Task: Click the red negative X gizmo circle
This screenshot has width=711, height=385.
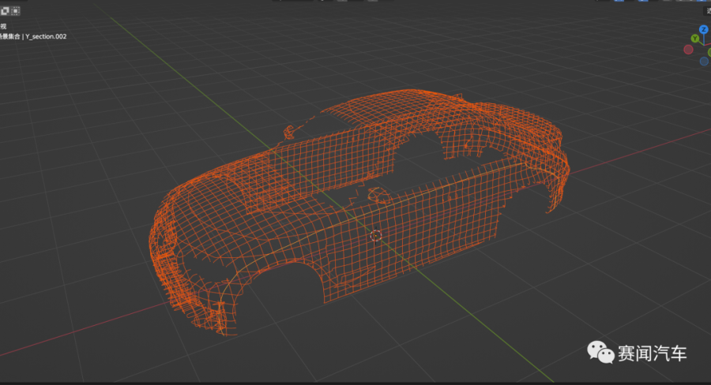Action: click(688, 50)
